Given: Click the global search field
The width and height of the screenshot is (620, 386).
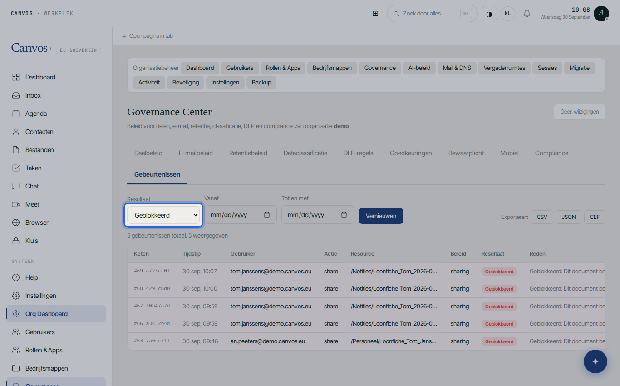Looking at the screenshot, I should click(x=432, y=14).
